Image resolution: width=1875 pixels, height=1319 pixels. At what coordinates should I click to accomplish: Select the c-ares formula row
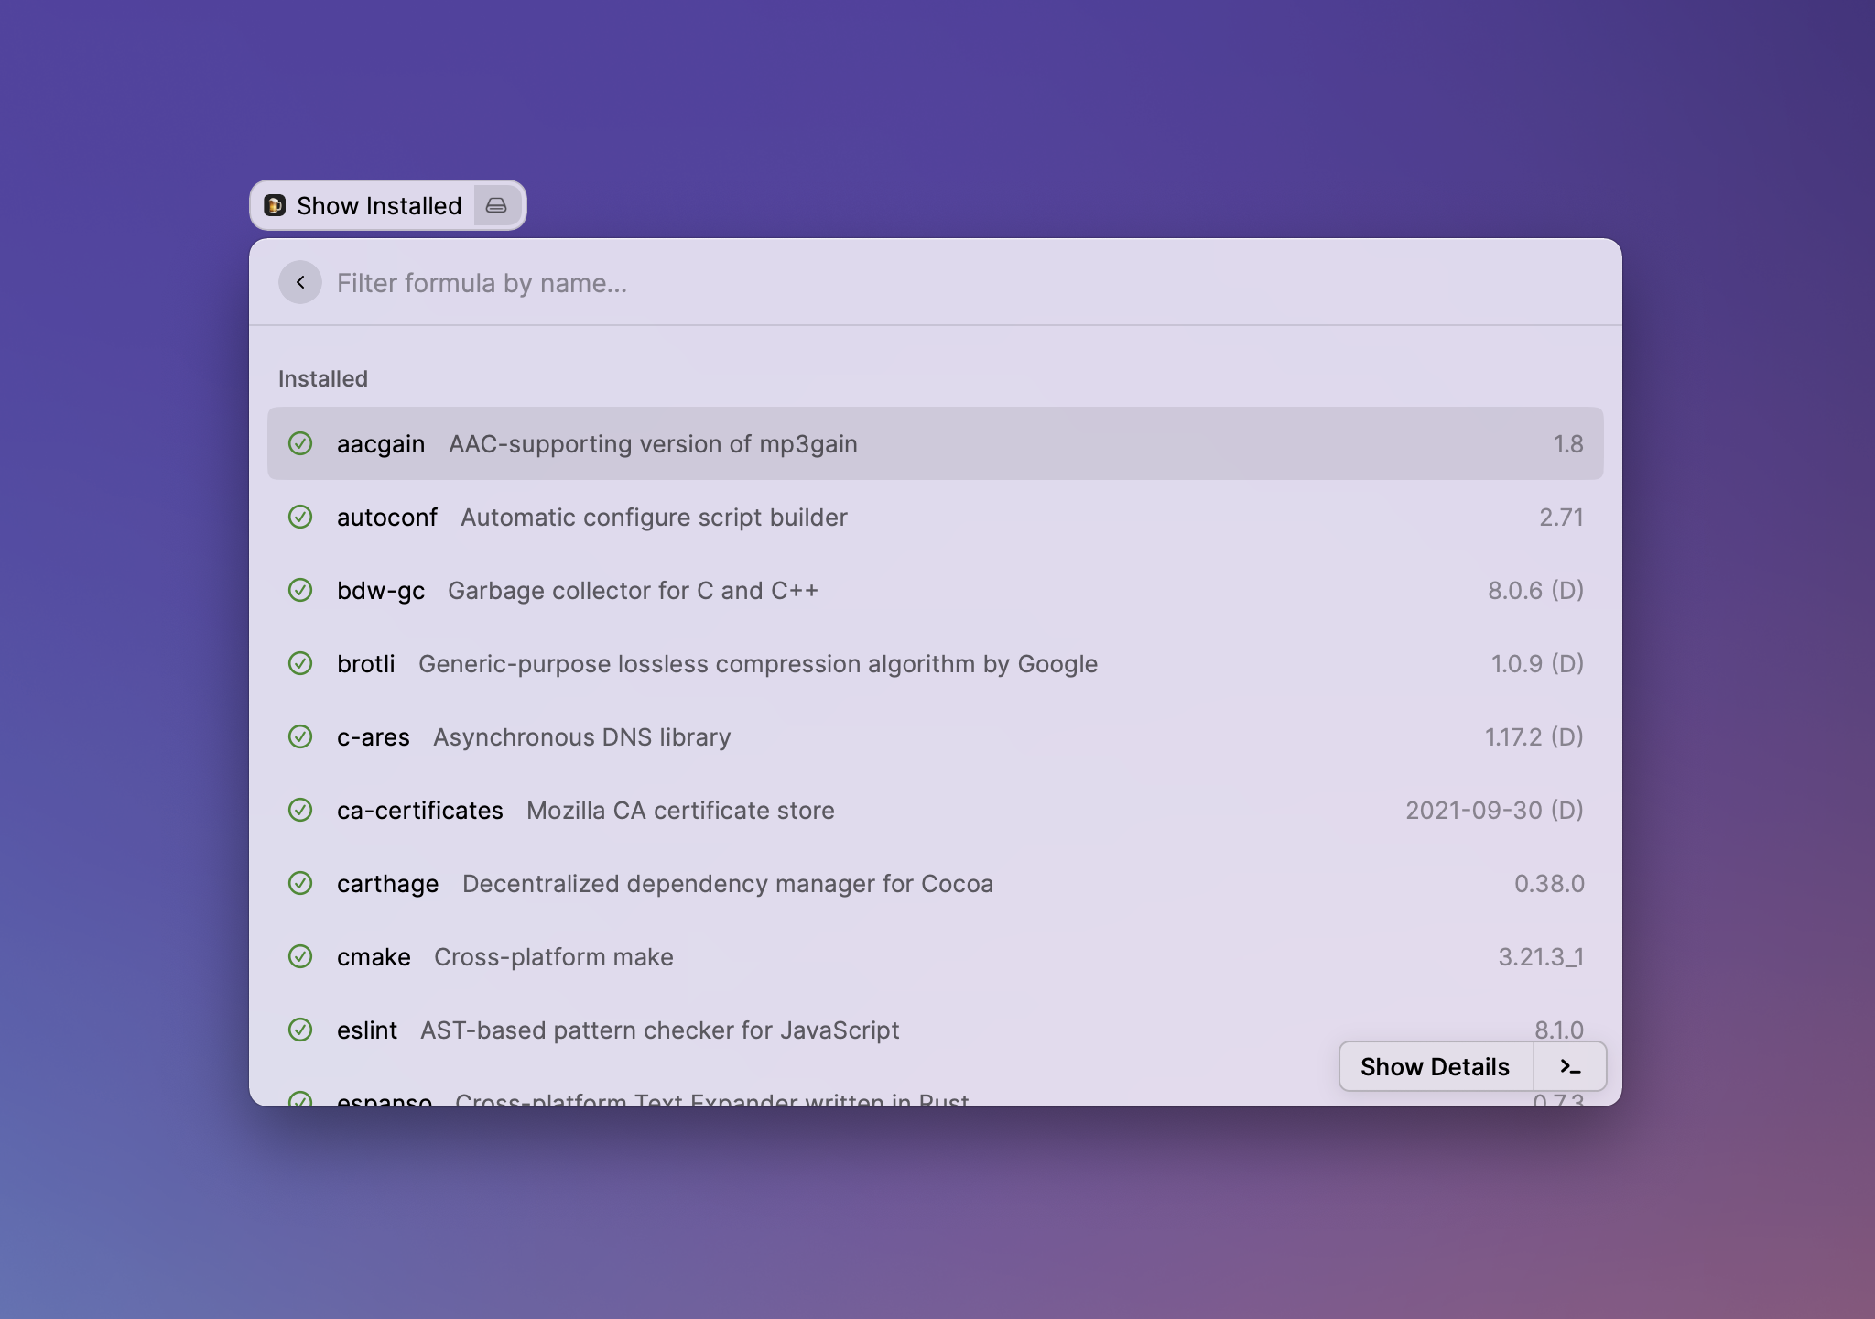point(934,736)
